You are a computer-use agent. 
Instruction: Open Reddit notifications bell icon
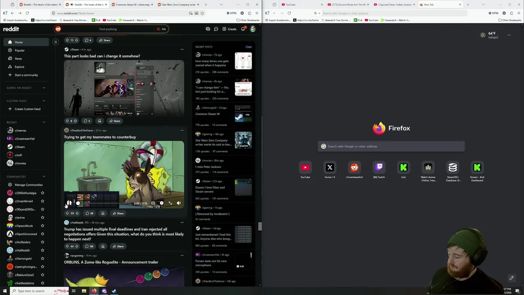pos(243,29)
